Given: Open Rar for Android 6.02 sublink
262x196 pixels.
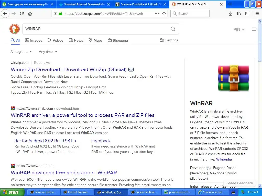Looking at the screenshot, I should (x=47, y=141).
